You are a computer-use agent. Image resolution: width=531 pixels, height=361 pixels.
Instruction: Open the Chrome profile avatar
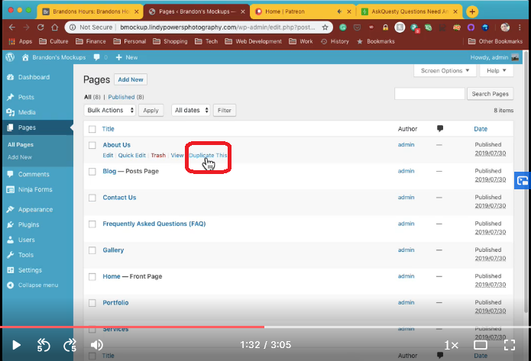click(x=505, y=27)
